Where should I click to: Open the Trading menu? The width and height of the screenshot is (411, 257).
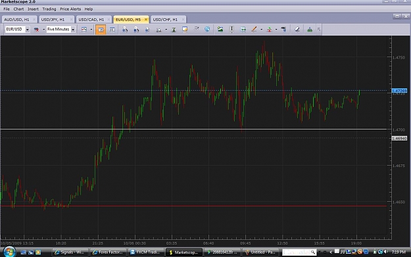click(x=49, y=9)
